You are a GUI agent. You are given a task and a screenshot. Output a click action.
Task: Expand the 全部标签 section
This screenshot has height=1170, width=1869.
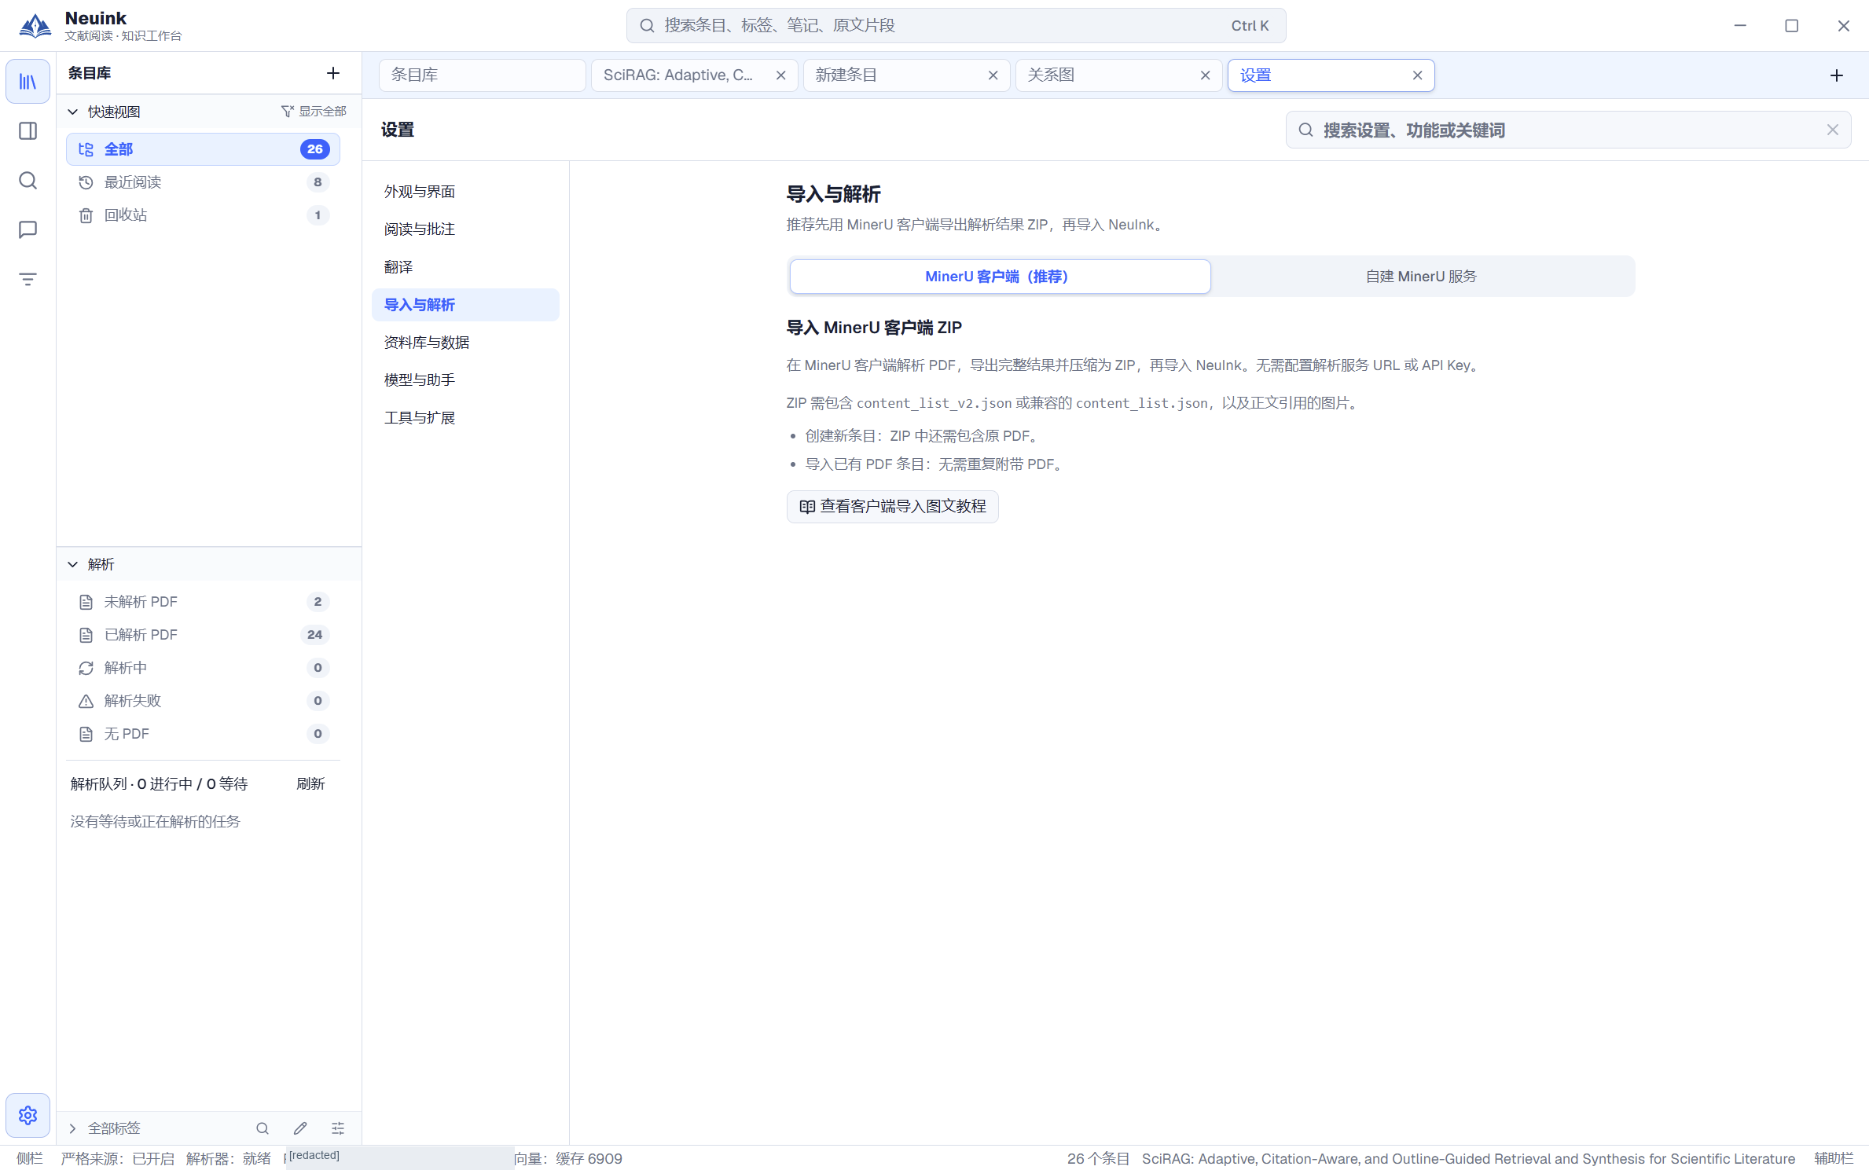pyautogui.click(x=73, y=1128)
